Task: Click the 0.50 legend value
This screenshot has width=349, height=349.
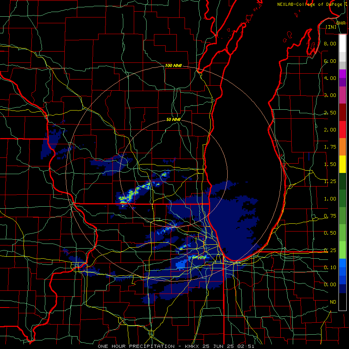Action: coord(330,233)
